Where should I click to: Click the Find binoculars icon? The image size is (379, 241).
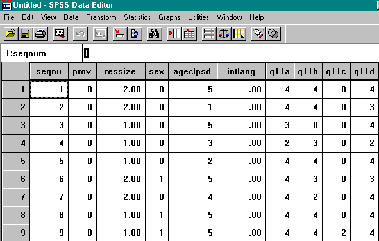coord(155,34)
